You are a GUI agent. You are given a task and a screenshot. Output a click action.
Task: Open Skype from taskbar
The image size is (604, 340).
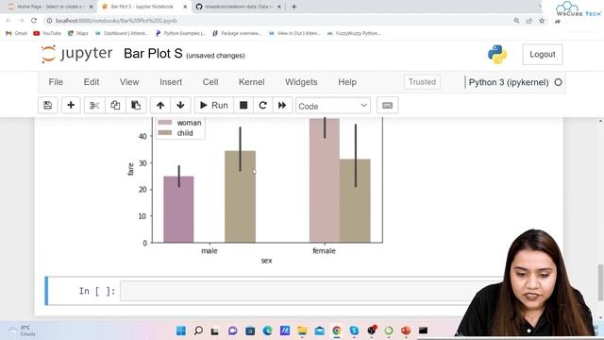pos(354,331)
